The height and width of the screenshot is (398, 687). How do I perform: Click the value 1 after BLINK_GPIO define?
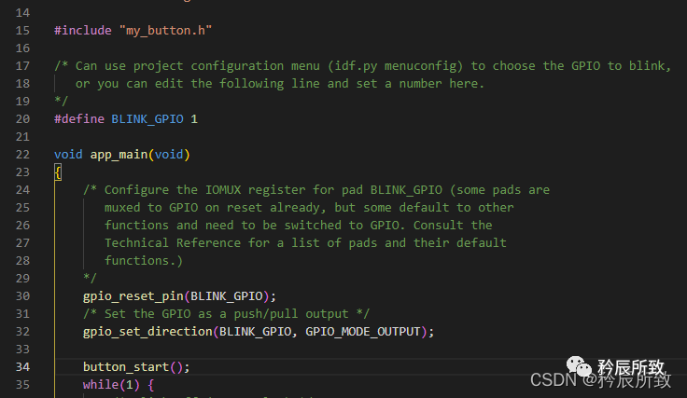coord(194,119)
